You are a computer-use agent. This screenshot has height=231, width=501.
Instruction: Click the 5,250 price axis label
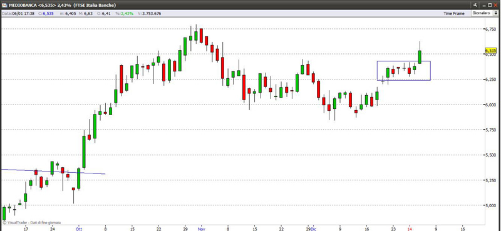coord(491,180)
